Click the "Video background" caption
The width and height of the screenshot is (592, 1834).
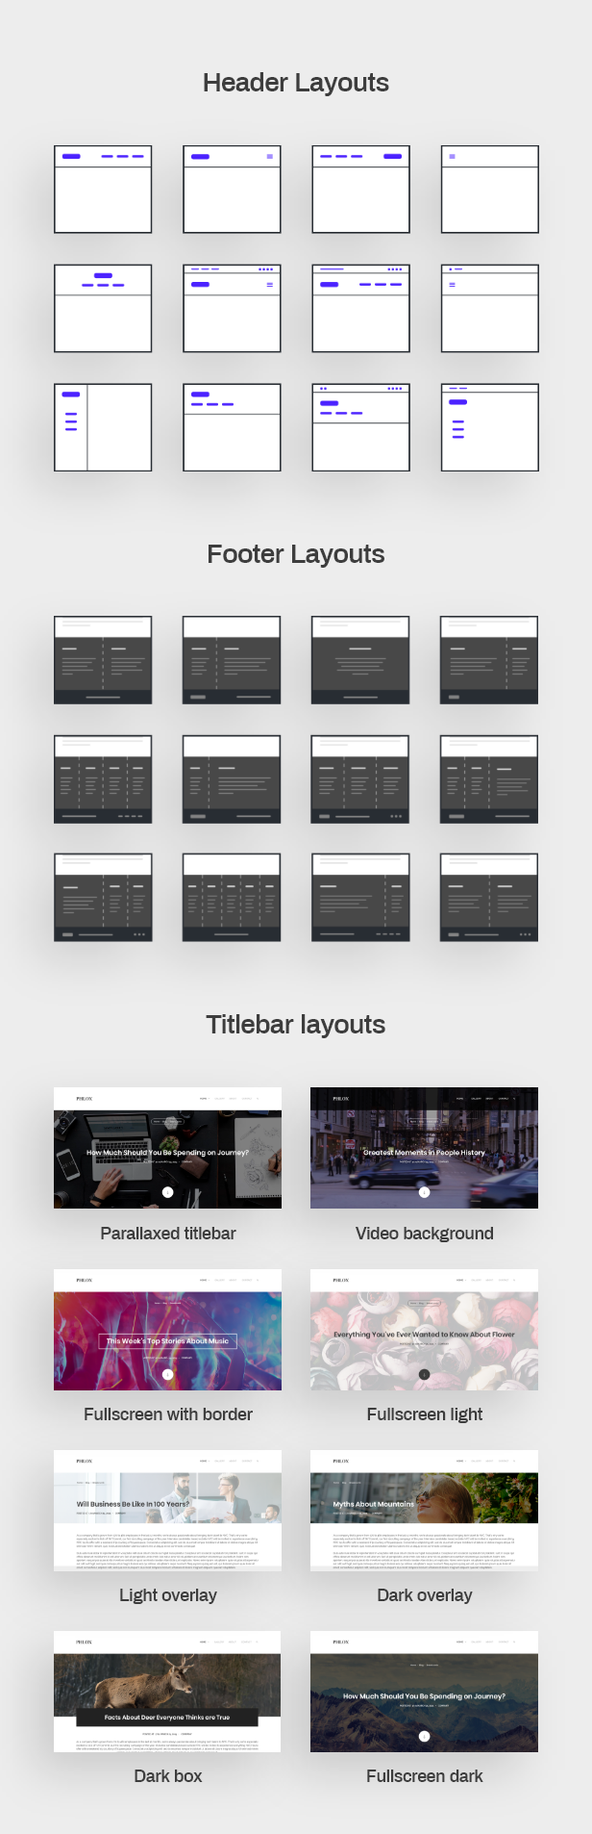point(424,1234)
